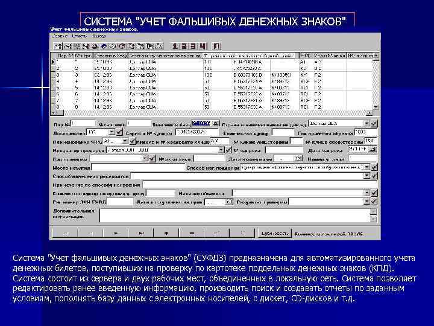Go to next record in navigator
Viewport: 434px width, 326px height.
116,234
